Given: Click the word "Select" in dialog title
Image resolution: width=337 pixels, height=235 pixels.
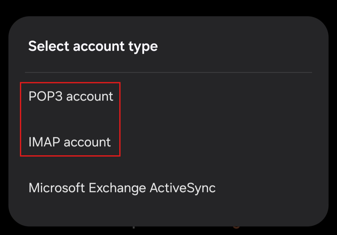Looking at the screenshot, I should (x=48, y=46).
